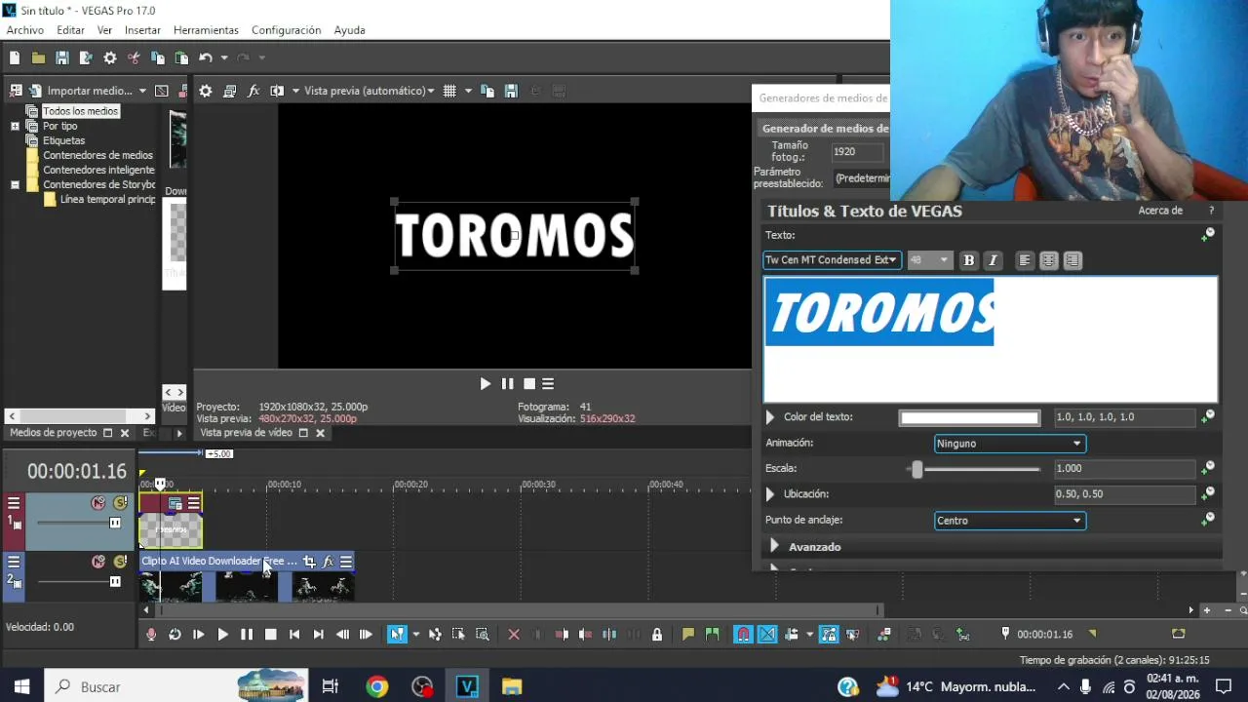Open the font size dropdown

(x=928, y=260)
